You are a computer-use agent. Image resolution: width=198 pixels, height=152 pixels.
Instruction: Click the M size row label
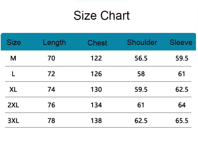(13, 58)
